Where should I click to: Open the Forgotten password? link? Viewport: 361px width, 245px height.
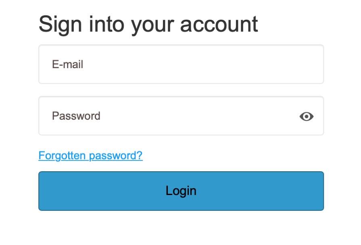(x=90, y=156)
